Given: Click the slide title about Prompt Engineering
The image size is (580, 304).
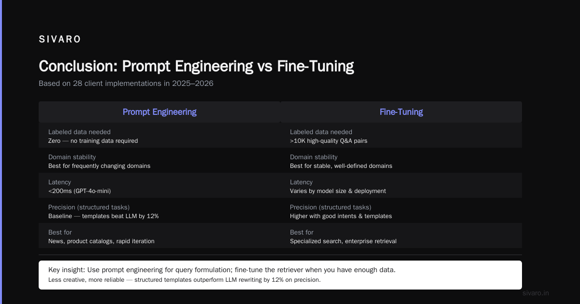Looking at the screenshot, I should tap(196, 66).
